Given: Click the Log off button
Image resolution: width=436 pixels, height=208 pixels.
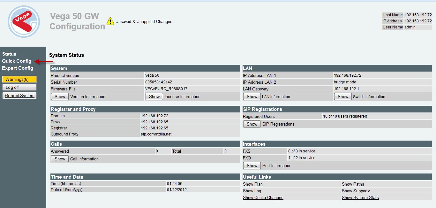Looking at the screenshot, I should (19, 87).
